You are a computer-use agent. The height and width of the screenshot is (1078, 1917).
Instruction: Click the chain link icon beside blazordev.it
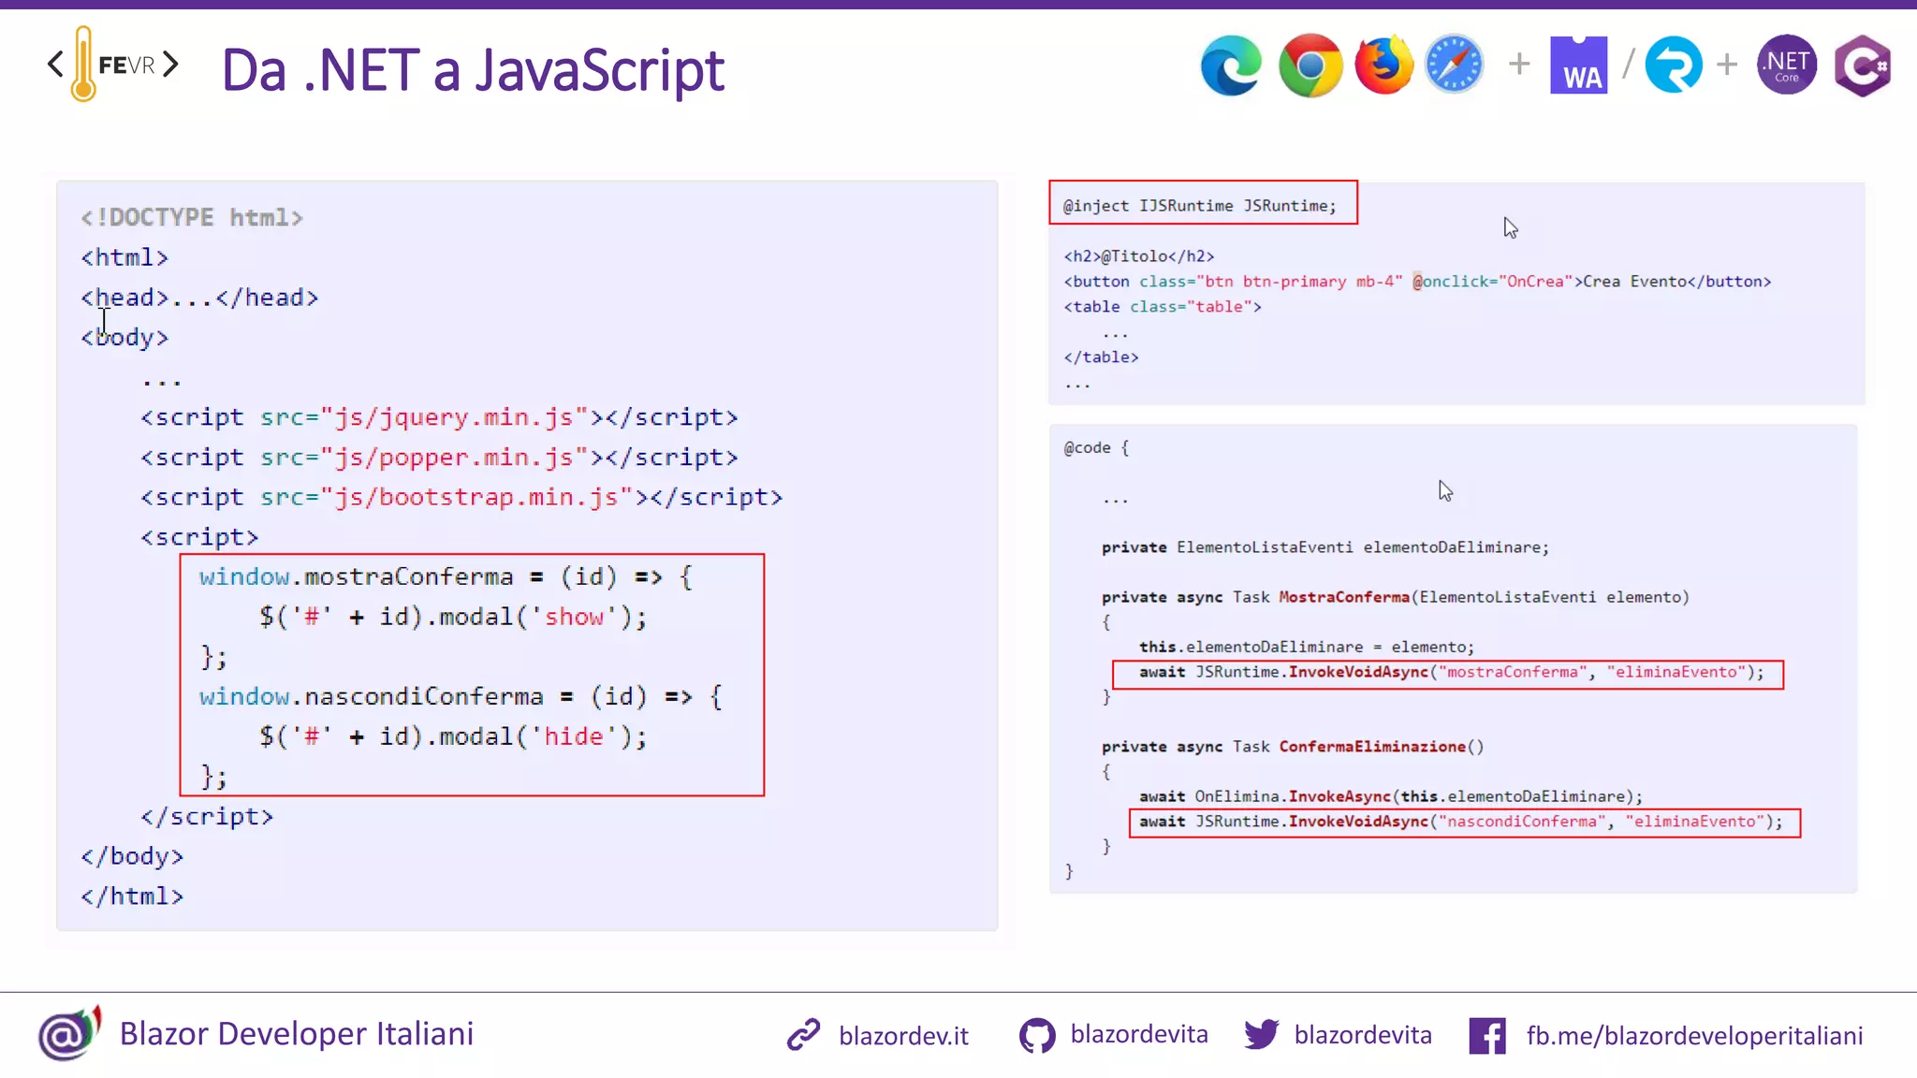(x=803, y=1035)
